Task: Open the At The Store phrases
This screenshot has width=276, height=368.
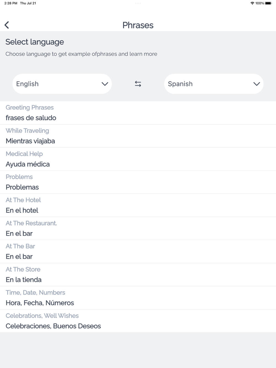Action: [138, 275]
